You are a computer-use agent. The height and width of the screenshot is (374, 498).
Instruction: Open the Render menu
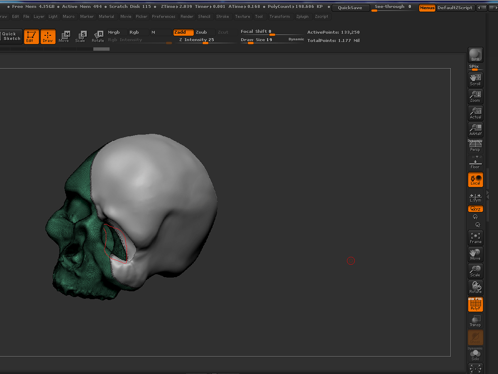[187, 17]
